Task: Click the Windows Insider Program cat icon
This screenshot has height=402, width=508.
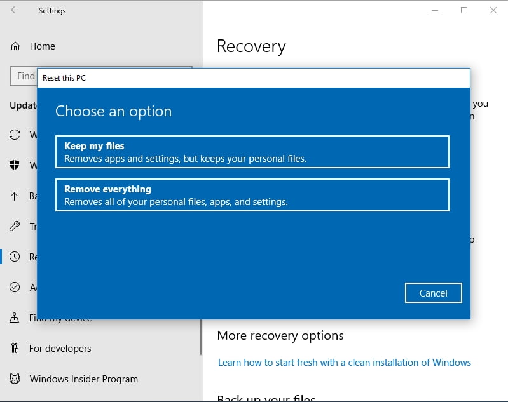Action: click(15, 379)
